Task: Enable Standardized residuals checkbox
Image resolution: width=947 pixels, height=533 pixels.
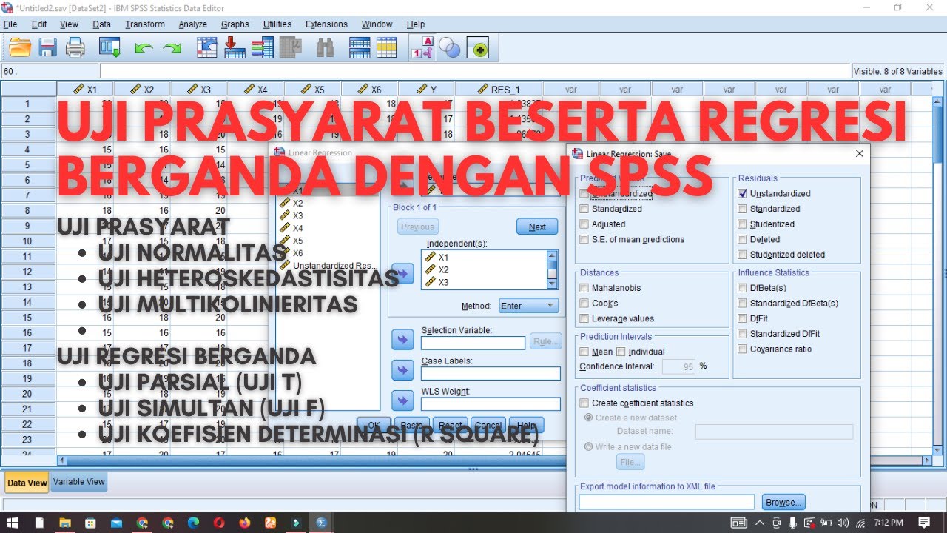Action: click(743, 209)
